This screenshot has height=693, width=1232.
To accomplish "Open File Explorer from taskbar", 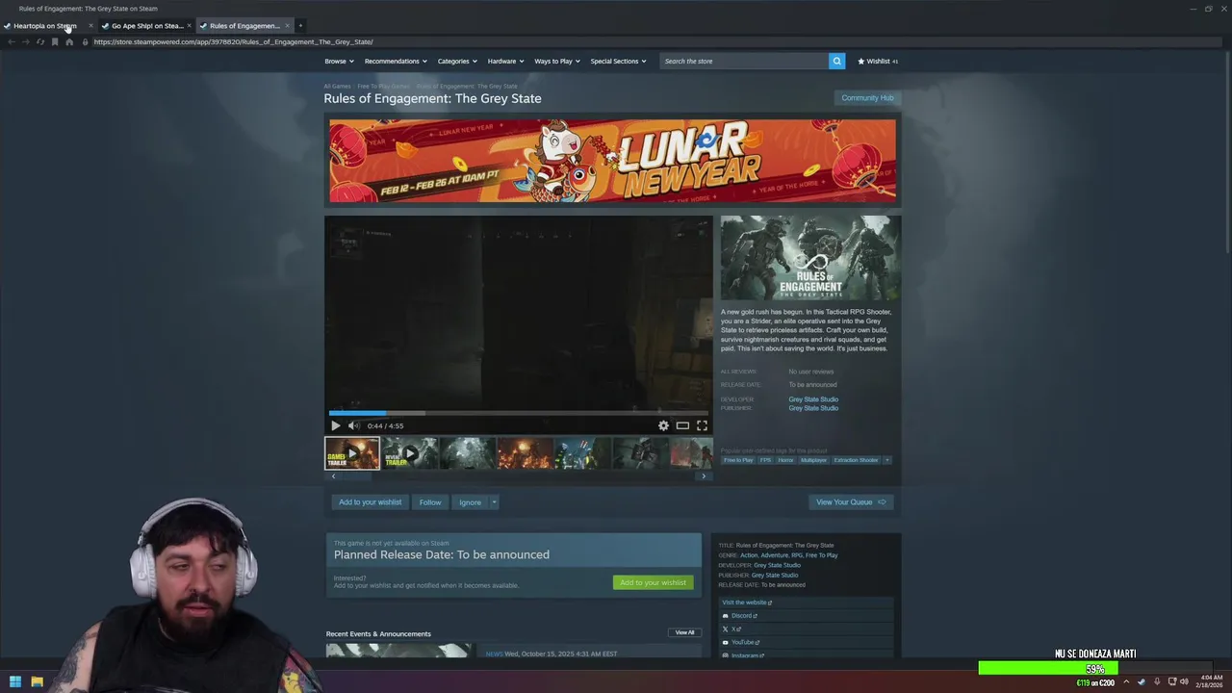I will coord(37,681).
